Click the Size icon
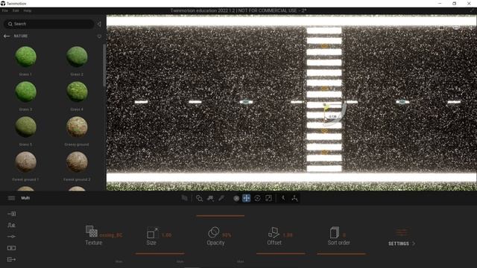 152,233
